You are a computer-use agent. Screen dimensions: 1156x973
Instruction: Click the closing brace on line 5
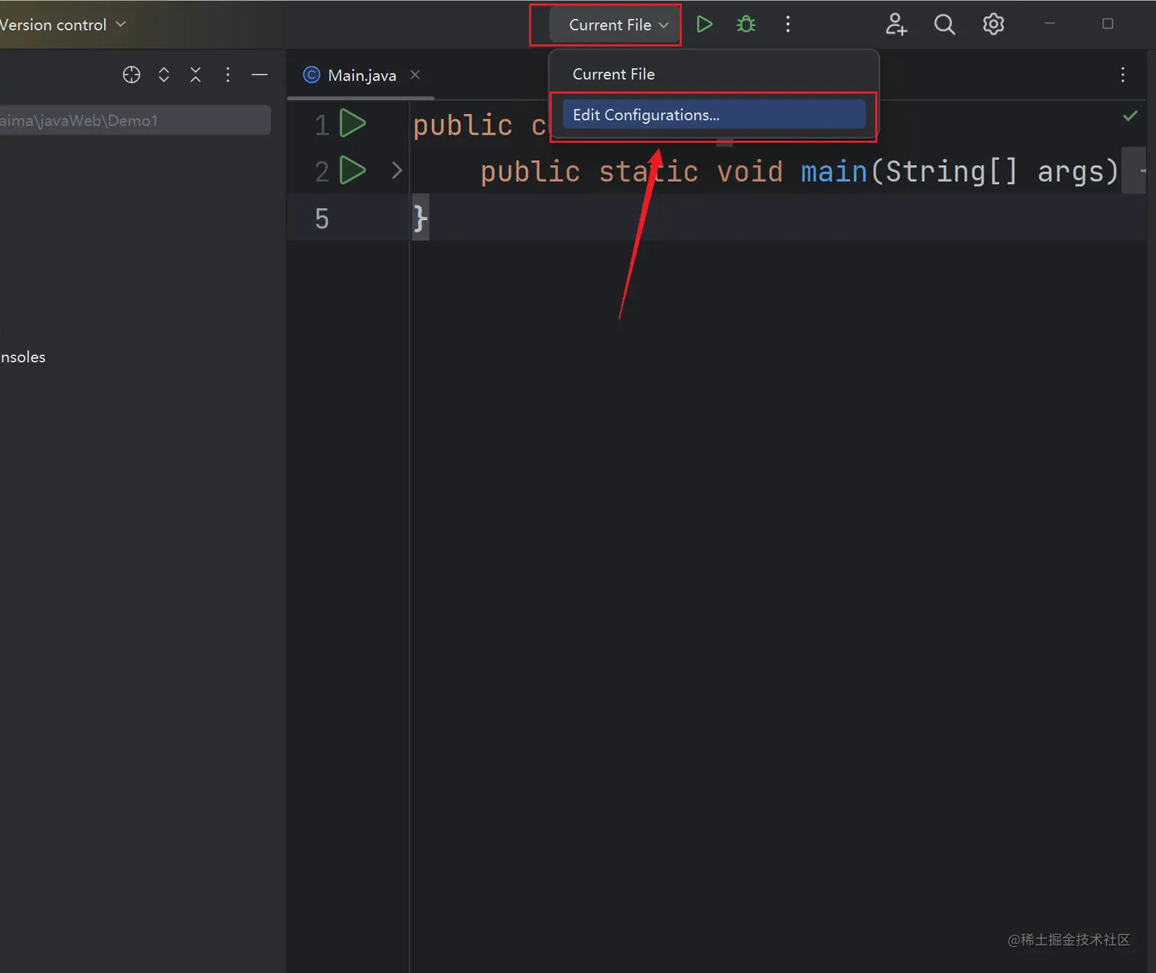(421, 219)
